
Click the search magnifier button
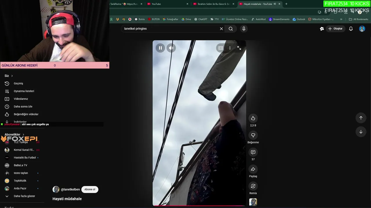tap(231, 29)
